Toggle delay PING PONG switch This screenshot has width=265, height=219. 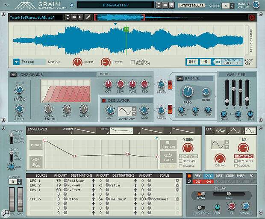pos(201,207)
